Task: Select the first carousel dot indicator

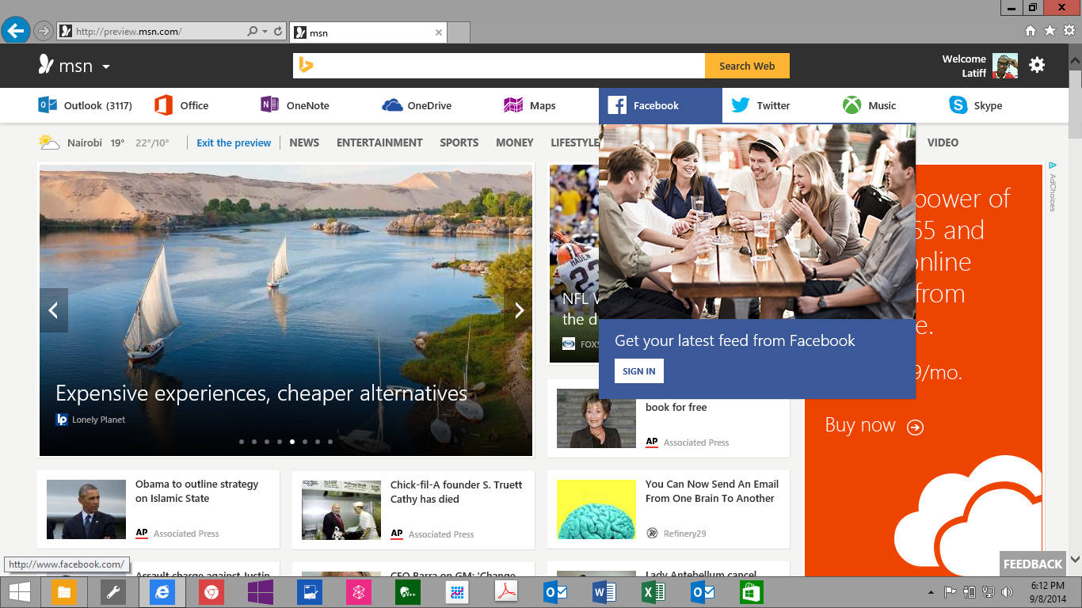Action: (x=241, y=442)
